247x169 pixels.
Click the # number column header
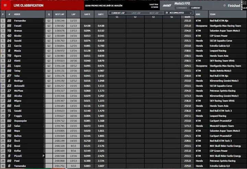pos(9,14)
